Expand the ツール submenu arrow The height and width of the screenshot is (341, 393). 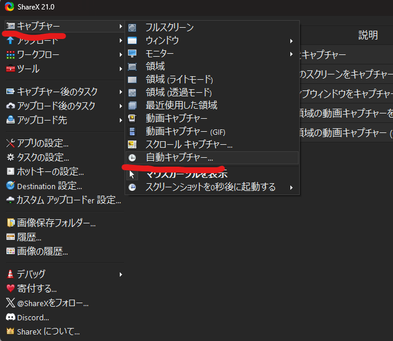[x=121, y=69]
